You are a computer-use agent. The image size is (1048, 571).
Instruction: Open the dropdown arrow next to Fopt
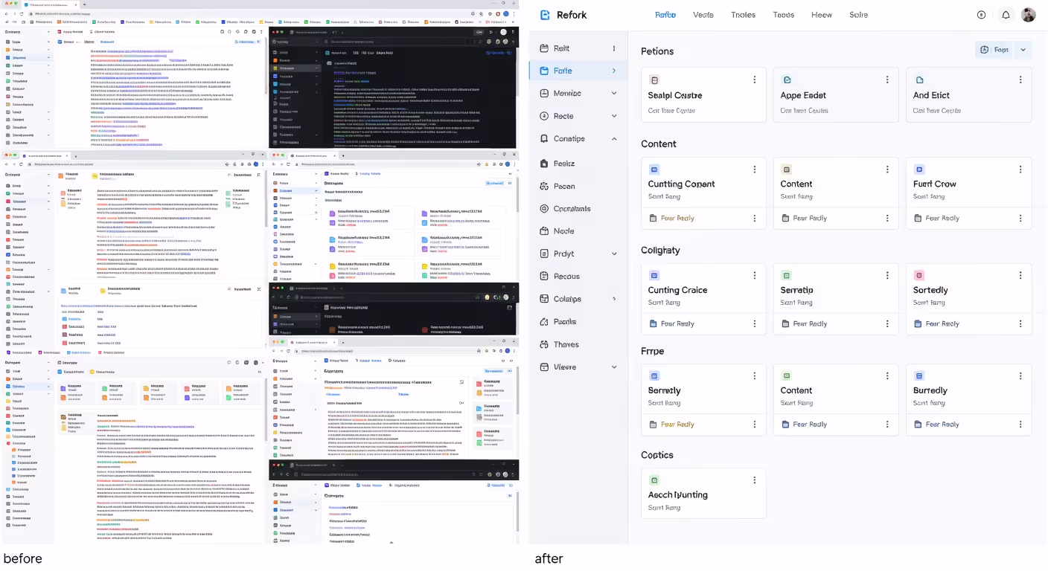[1023, 50]
